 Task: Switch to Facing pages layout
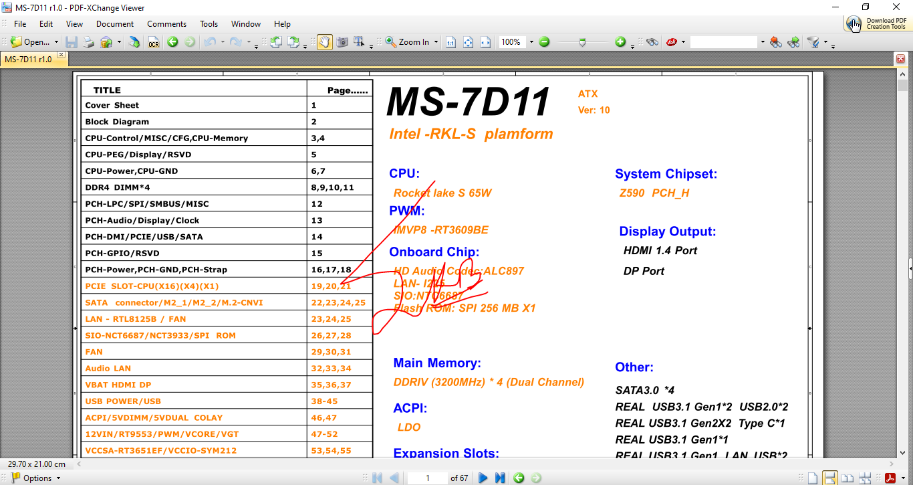[x=847, y=478]
